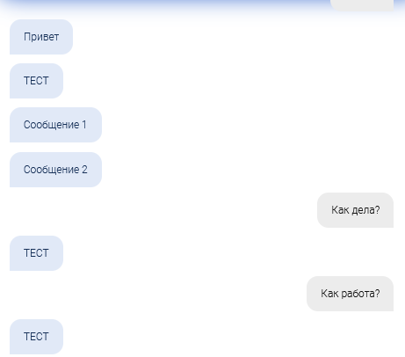Click the word Сообщение in the second Сообщение bubble
The width and height of the screenshot is (405, 357).
coord(51,170)
